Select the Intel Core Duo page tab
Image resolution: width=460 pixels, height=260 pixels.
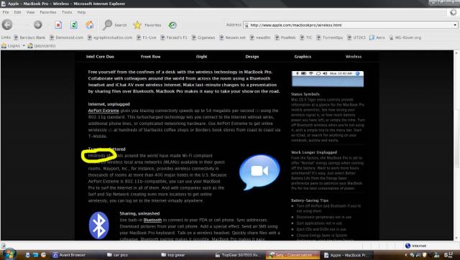100,57
